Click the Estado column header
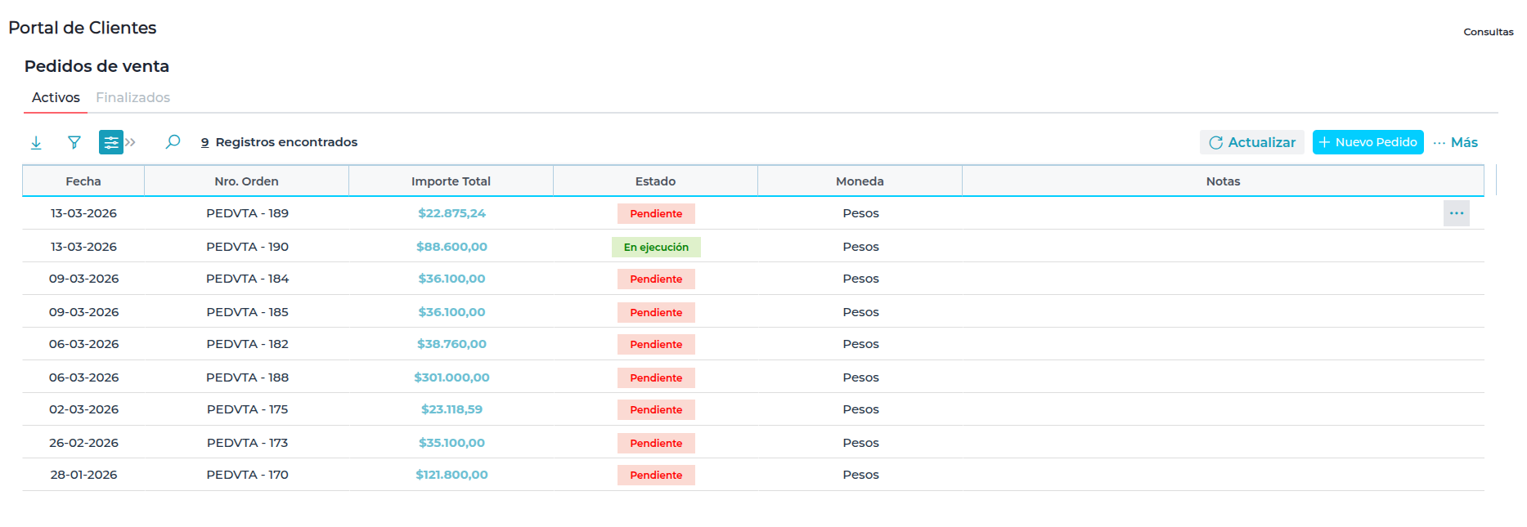 [655, 181]
